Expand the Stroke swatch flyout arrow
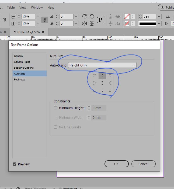174x189 pixels. pyautogui.click(x=133, y=24)
